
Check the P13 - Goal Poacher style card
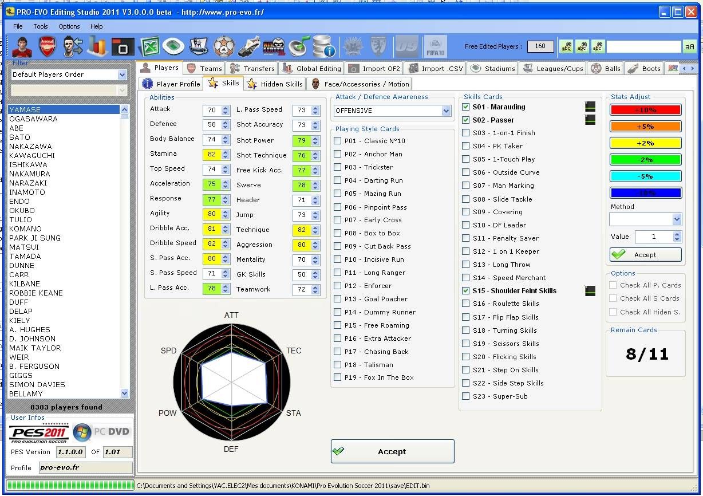[x=338, y=299]
